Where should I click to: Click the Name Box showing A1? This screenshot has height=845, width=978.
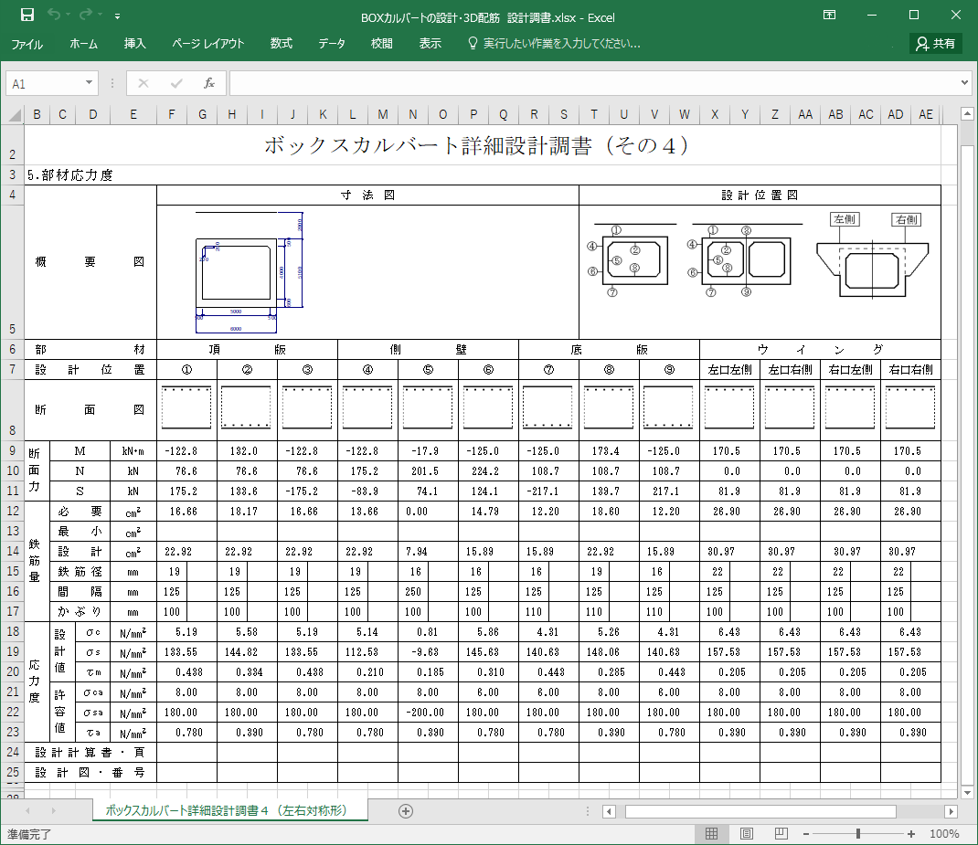click(x=44, y=83)
